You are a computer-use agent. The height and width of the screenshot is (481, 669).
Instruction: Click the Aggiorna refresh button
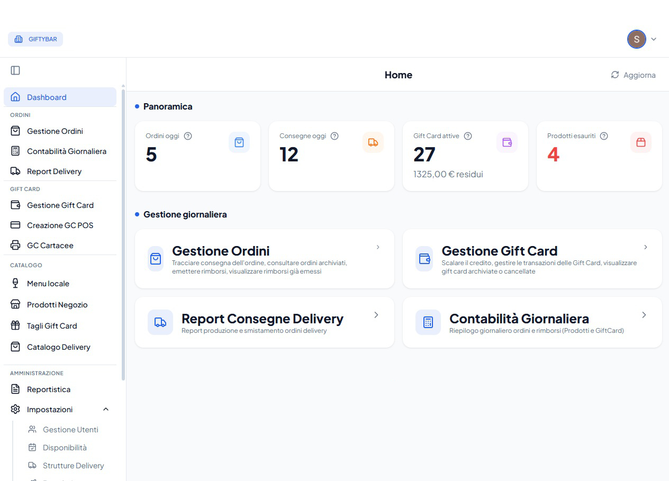[x=633, y=75]
